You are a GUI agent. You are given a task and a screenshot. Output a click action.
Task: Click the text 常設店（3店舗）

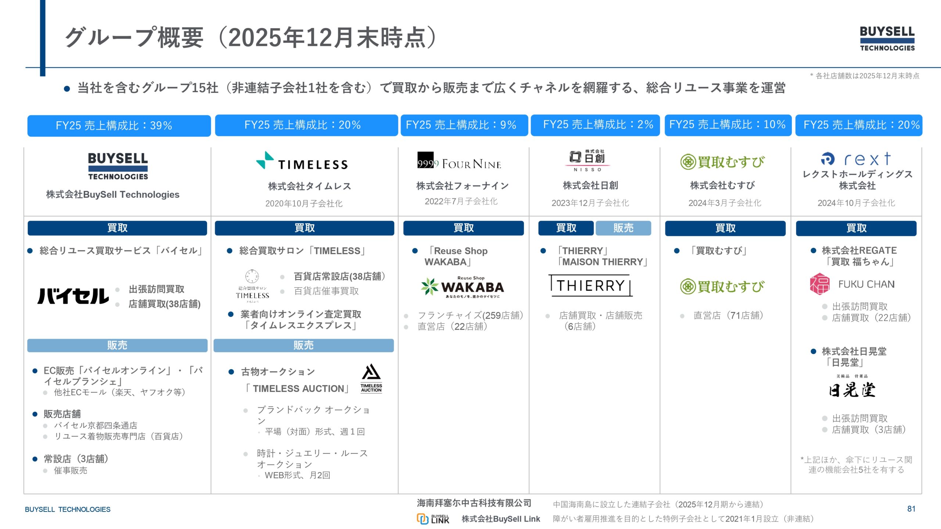click(76, 459)
